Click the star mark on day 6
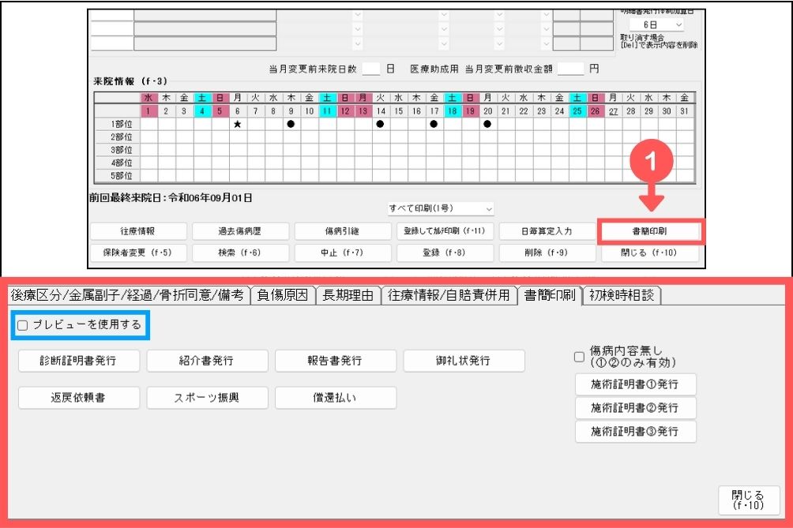793x528 pixels. click(237, 124)
